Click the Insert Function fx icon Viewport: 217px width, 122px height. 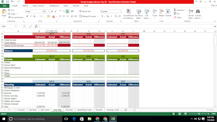(36, 26)
